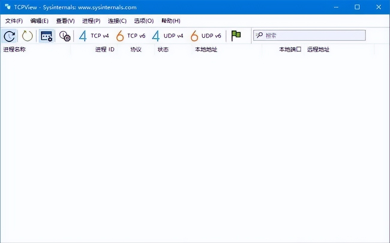Open the 文件(F) menu
This screenshot has width=390, height=243.
[x=13, y=21]
